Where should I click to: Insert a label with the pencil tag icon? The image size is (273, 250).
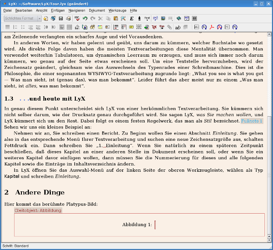tap(77, 27)
